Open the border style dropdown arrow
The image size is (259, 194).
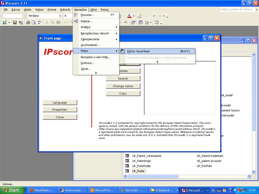click(154, 16)
